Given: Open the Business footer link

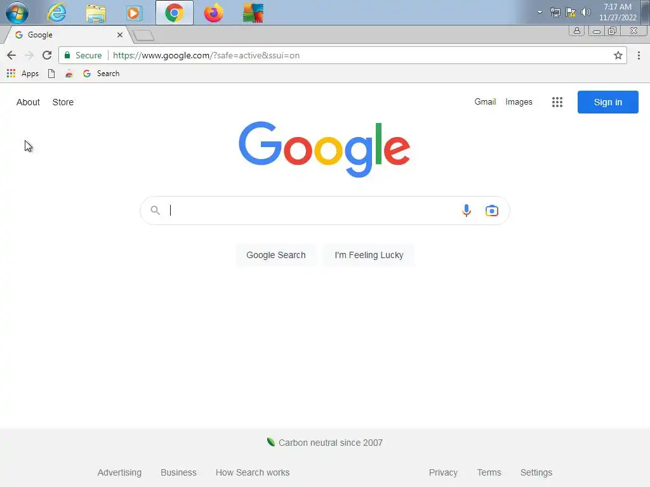Looking at the screenshot, I should (178, 472).
